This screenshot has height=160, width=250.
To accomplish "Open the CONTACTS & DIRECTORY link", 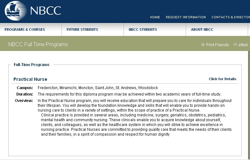I will pyautogui.click(x=230, y=17).
